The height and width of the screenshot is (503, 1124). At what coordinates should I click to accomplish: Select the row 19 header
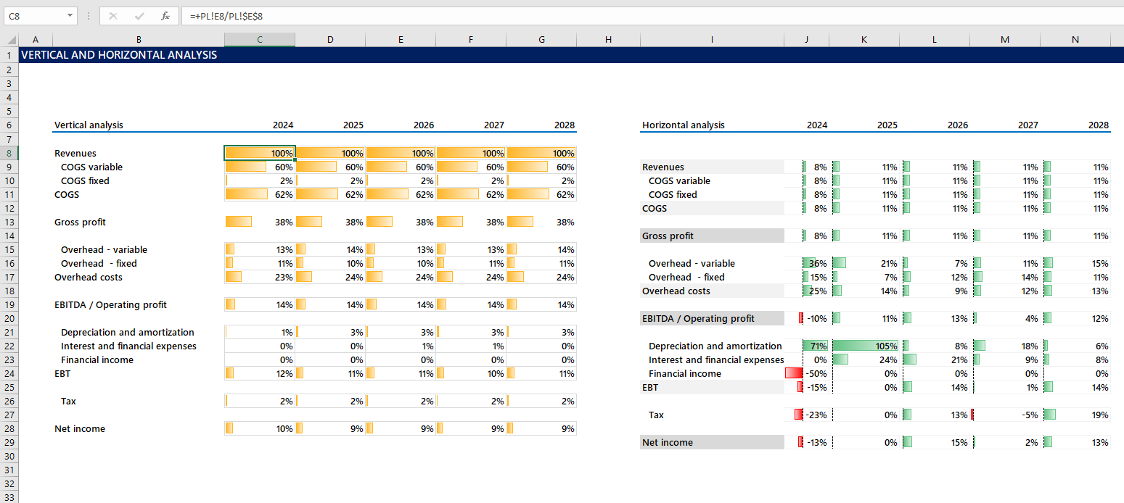[9, 304]
